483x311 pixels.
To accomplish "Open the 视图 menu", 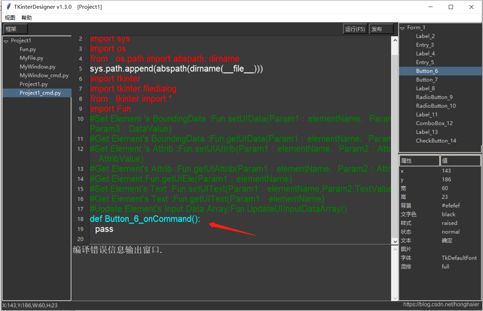I will point(10,18).
